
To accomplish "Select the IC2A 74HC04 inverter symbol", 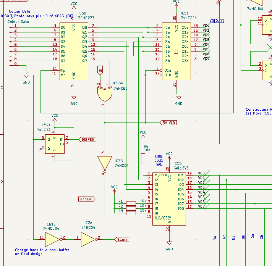I will (89, 240).
